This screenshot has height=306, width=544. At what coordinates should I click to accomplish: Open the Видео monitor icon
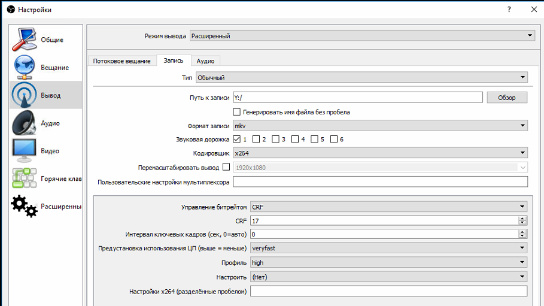coord(25,150)
